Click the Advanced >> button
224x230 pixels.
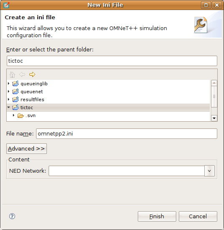click(x=26, y=148)
